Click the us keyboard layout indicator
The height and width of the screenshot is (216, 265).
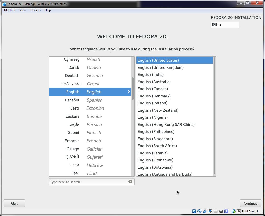(x=225, y=25)
